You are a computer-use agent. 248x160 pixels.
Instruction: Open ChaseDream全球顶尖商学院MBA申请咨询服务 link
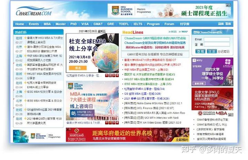155,43
